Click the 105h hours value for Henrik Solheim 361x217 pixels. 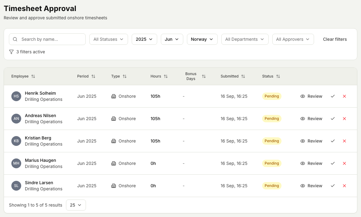(155, 96)
